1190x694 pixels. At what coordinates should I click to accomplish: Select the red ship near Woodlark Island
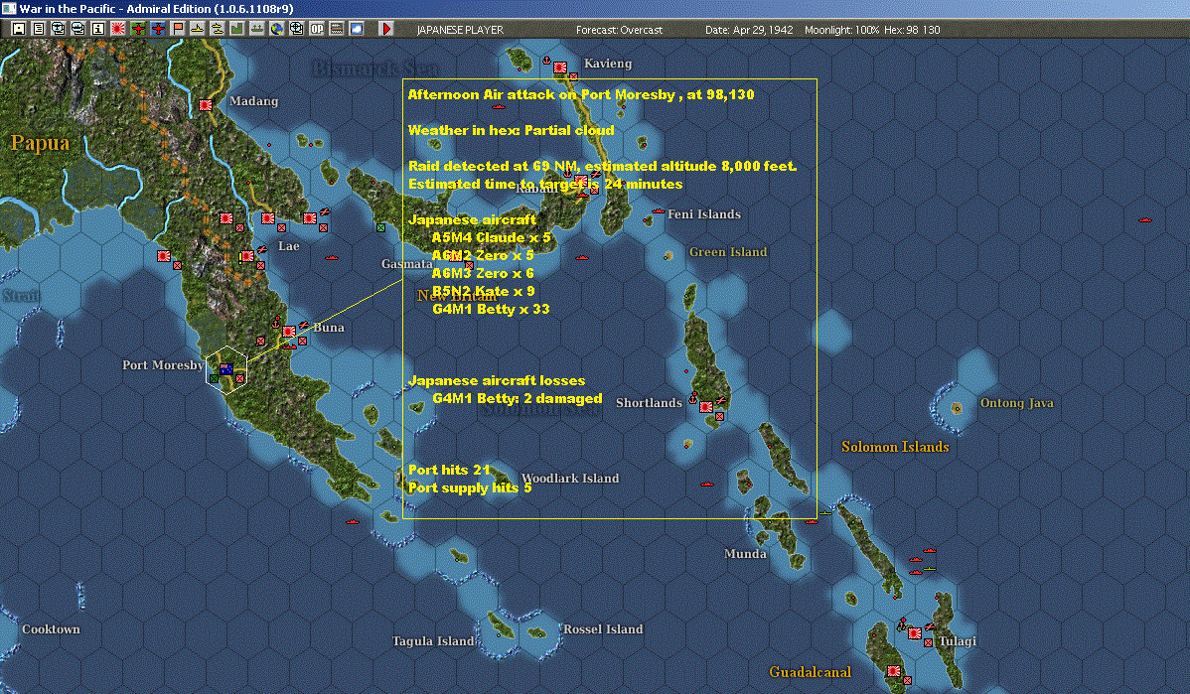(x=707, y=484)
